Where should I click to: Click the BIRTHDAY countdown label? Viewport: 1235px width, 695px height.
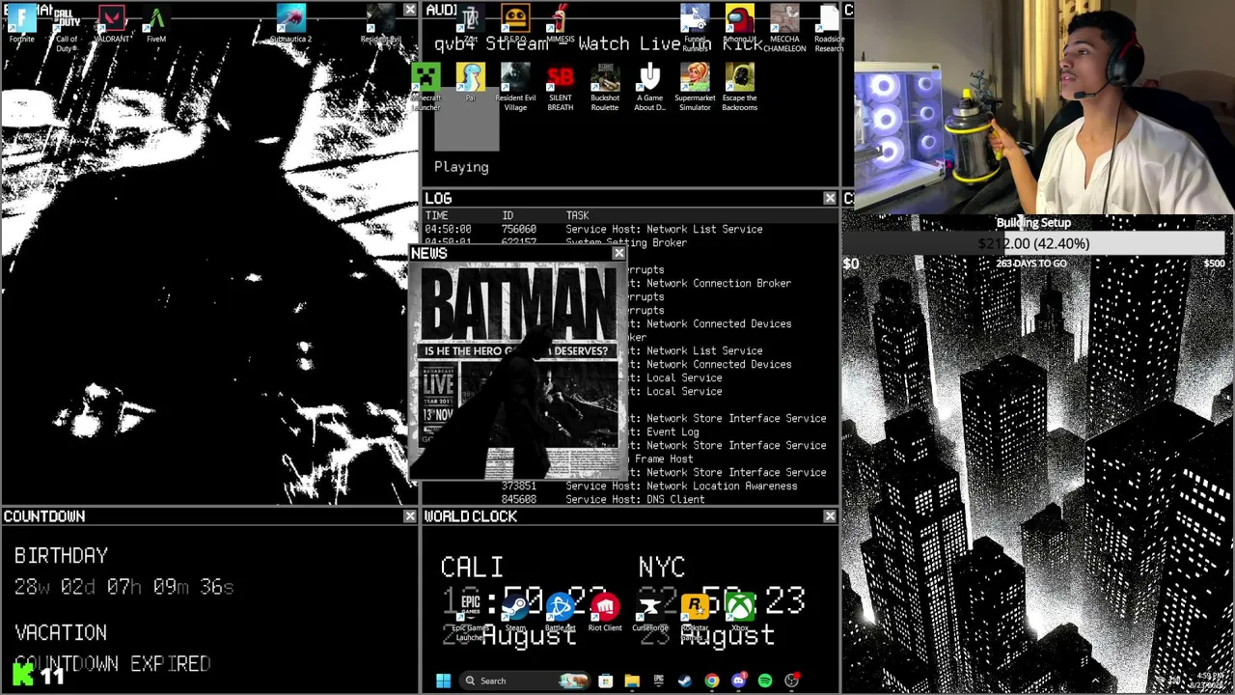tap(61, 556)
